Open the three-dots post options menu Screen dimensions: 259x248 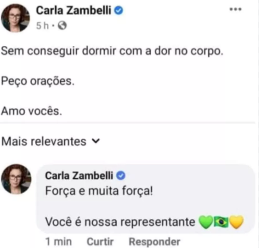[x=235, y=9]
